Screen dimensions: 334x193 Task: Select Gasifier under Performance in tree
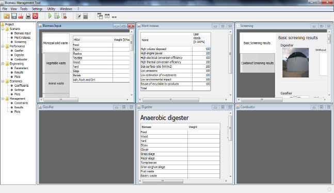19,51
